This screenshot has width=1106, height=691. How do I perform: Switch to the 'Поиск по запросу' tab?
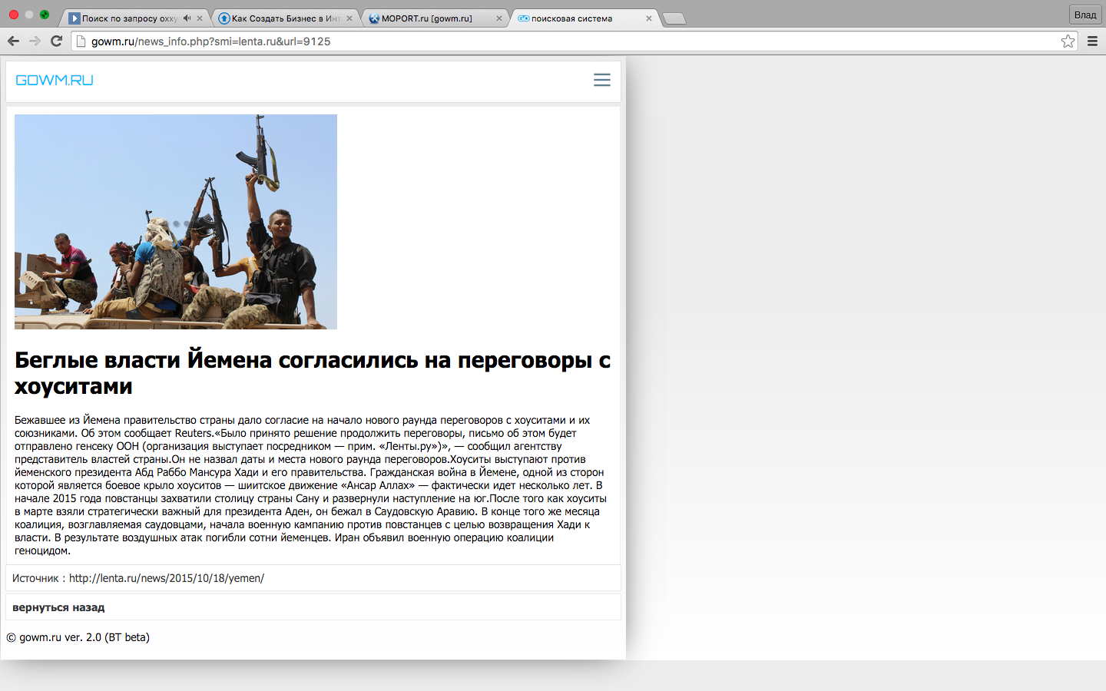[x=134, y=18]
